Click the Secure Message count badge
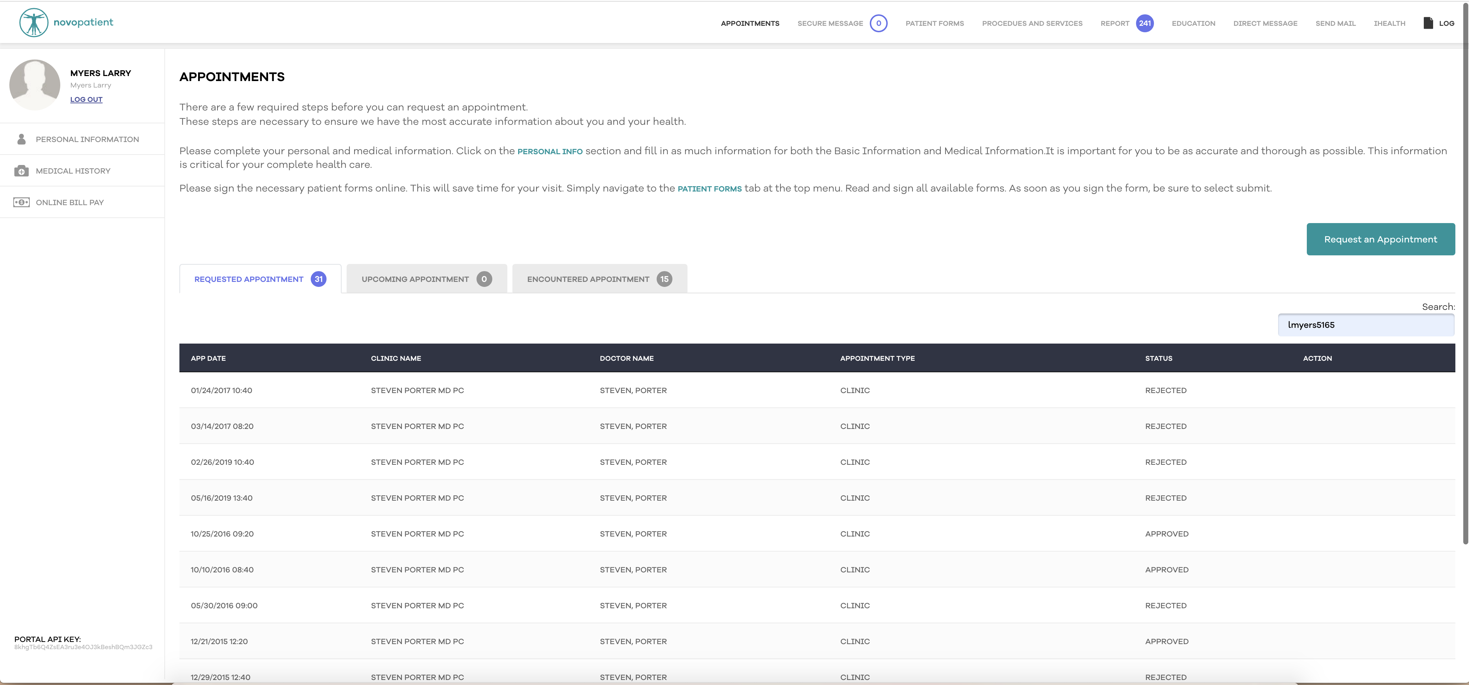The height and width of the screenshot is (685, 1469). [878, 23]
